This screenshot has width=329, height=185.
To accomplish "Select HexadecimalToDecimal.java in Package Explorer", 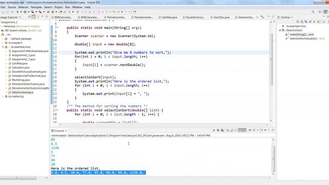I will pos(29,76).
